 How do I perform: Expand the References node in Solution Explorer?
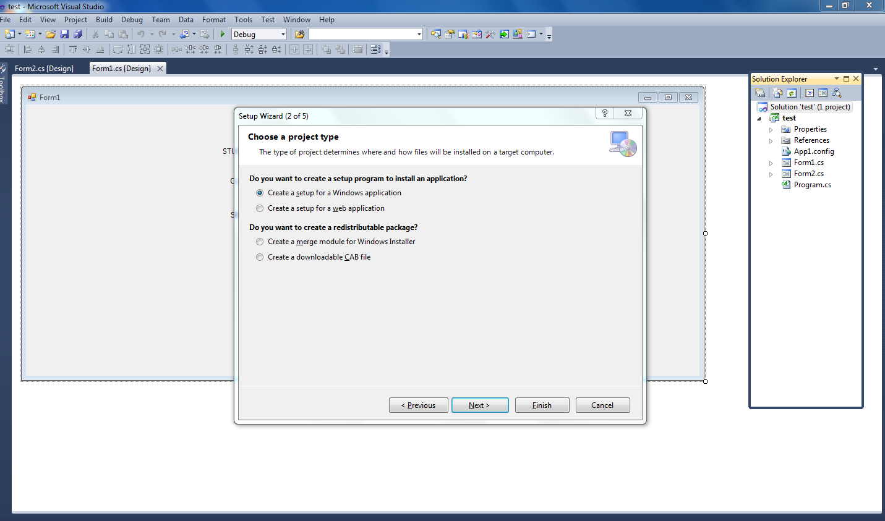click(771, 140)
